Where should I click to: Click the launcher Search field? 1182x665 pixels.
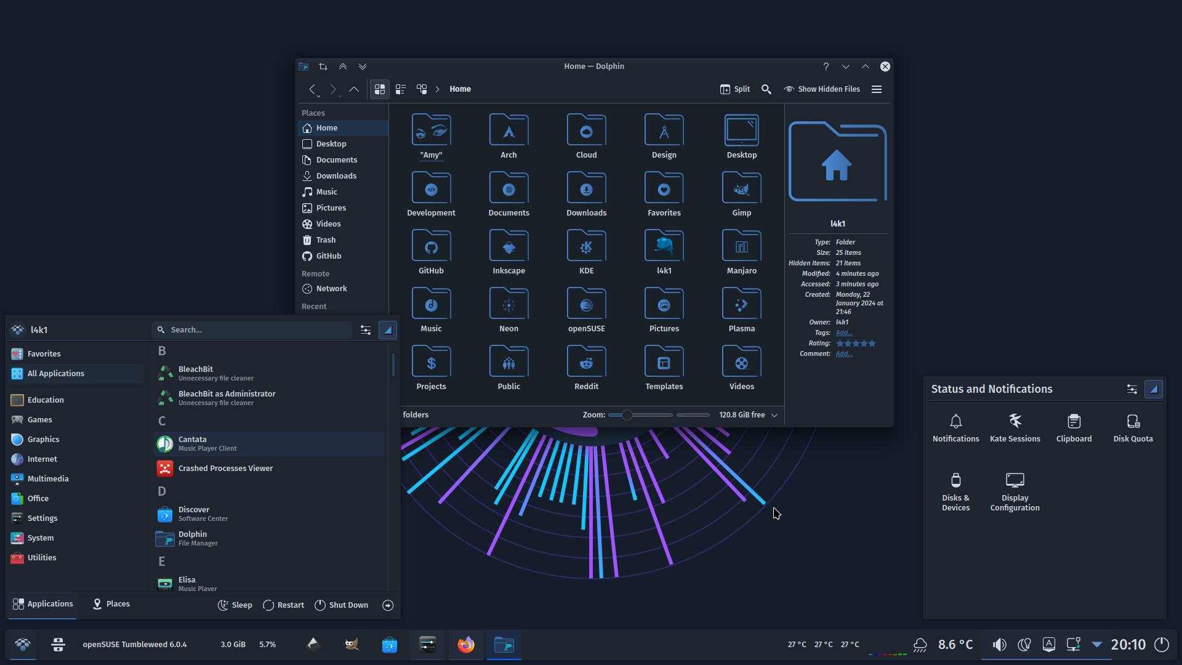(252, 330)
